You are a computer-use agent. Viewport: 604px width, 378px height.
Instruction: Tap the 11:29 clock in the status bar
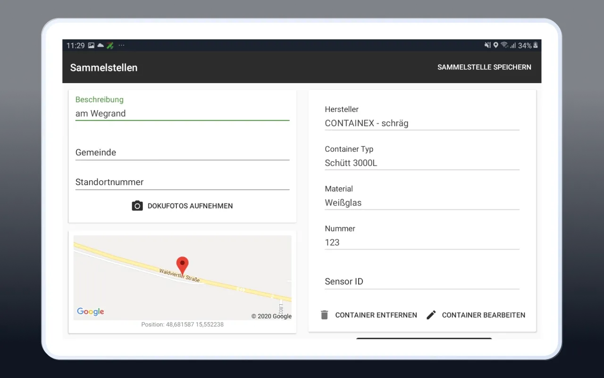pyautogui.click(x=75, y=45)
